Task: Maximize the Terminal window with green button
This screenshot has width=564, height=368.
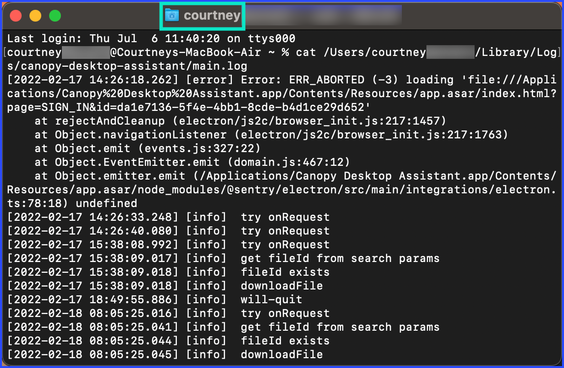Action: [55, 16]
